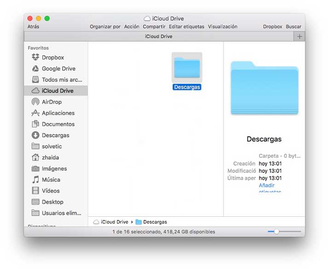Click the Modificación time value
329x271 pixels.
(x=270, y=171)
